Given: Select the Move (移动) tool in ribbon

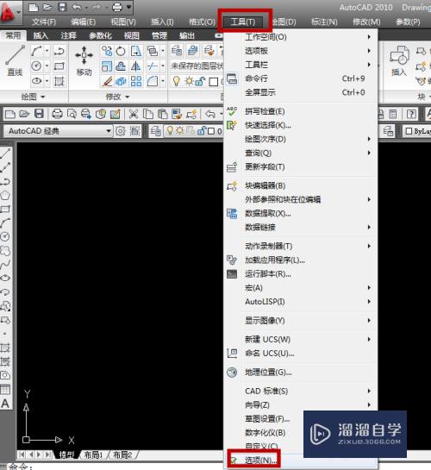Looking at the screenshot, I should tap(84, 61).
